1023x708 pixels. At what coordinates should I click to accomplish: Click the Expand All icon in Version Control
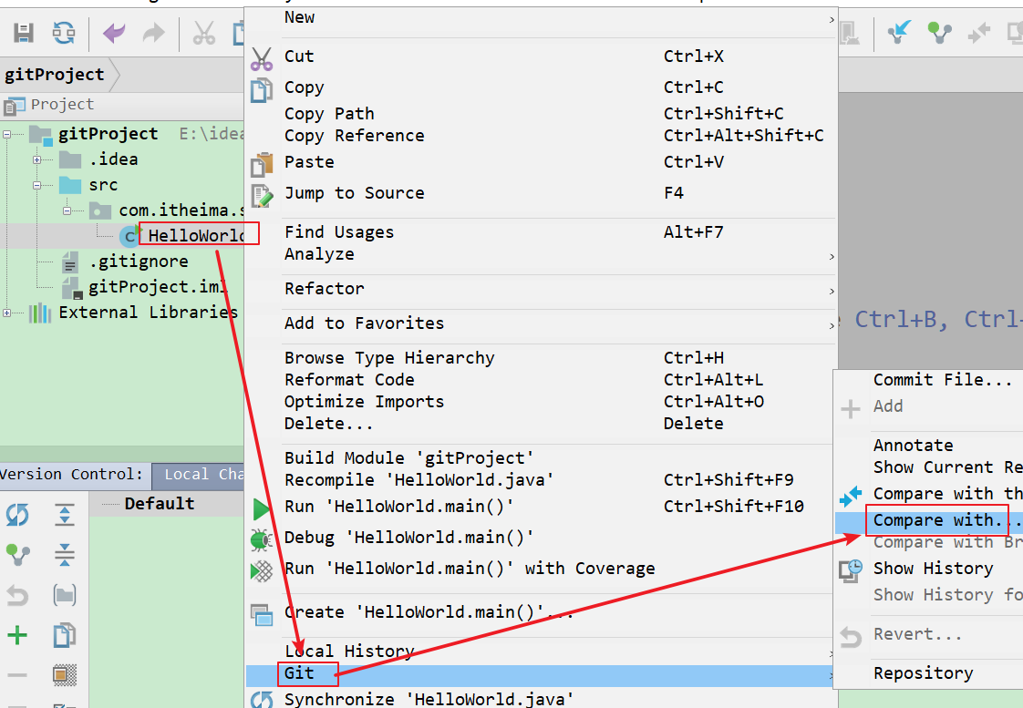coord(64,515)
